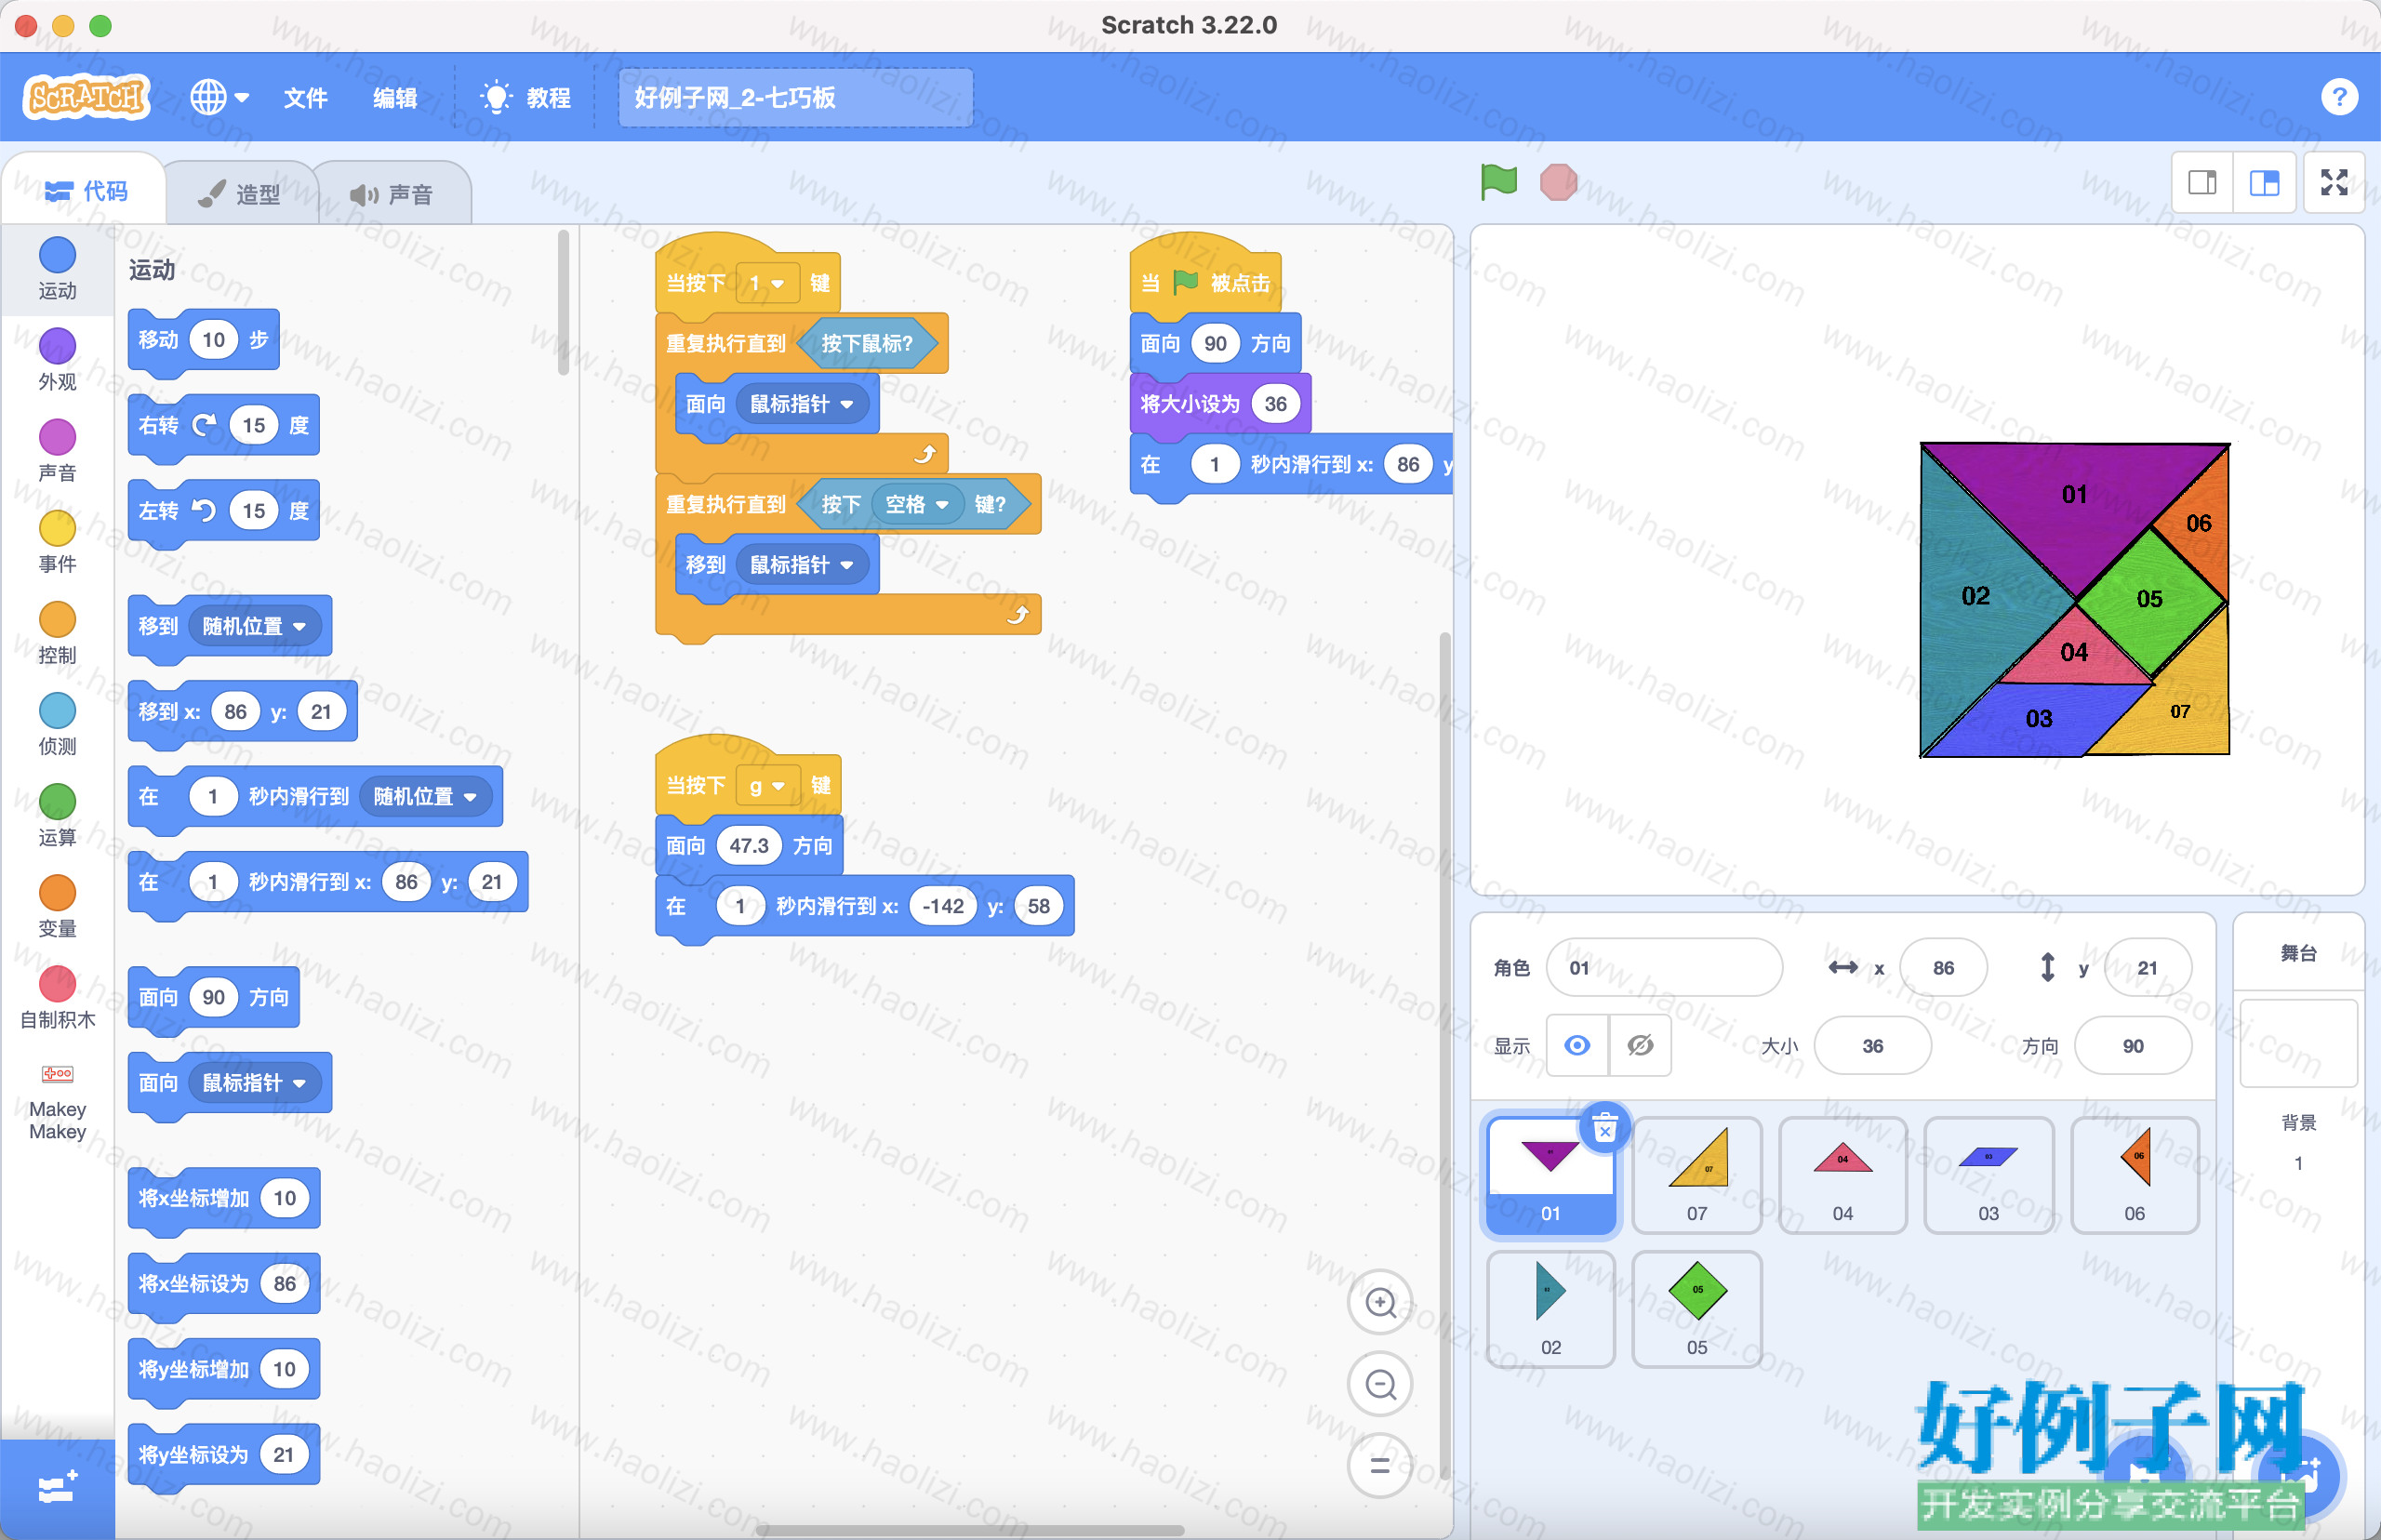Image resolution: width=2381 pixels, height=1540 pixels.
Task: Click the sprite 大小 size field
Action: pos(1872,1046)
